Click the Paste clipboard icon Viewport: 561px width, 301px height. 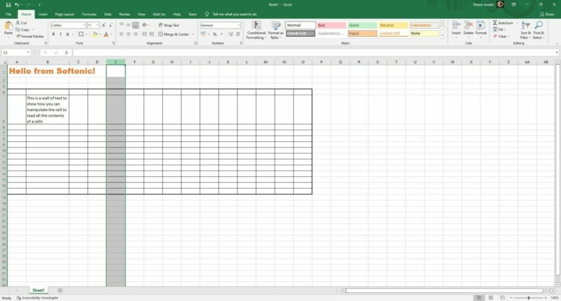(x=8, y=26)
